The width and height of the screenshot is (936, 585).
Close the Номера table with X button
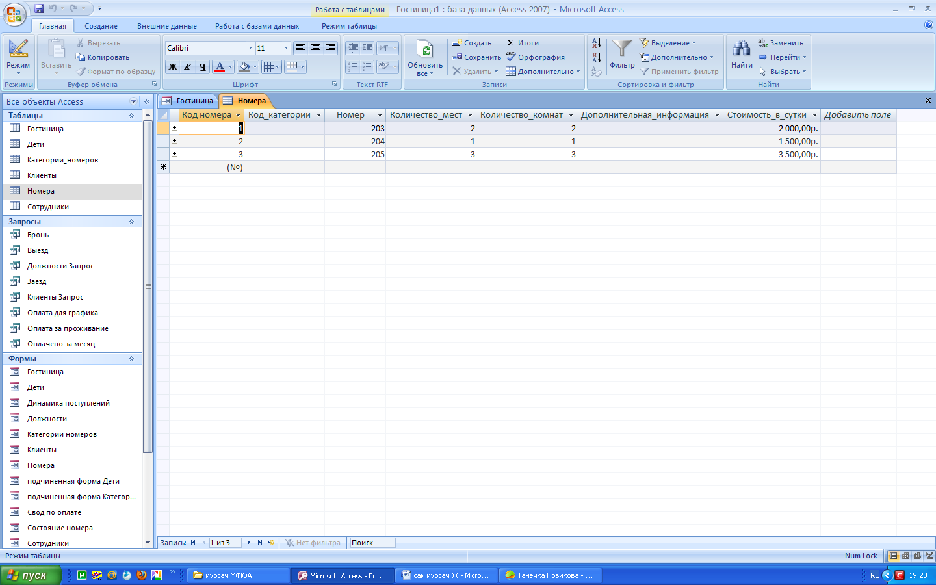928,100
